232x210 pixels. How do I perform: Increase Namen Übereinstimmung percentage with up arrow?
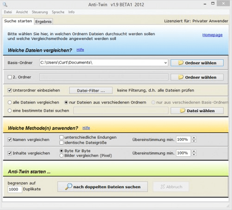pos(194,138)
